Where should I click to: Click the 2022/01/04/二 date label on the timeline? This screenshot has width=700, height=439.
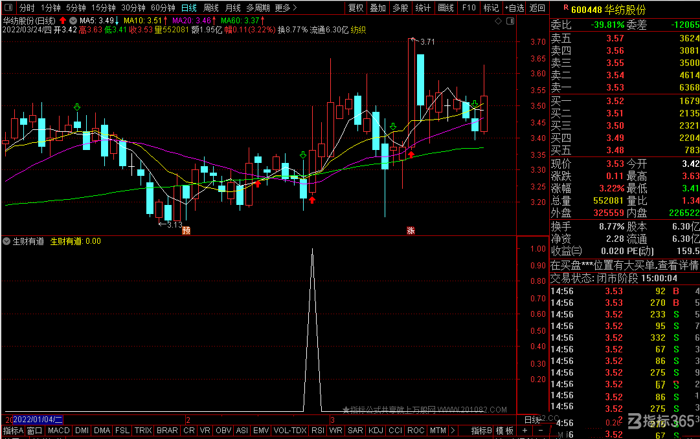pos(38,420)
